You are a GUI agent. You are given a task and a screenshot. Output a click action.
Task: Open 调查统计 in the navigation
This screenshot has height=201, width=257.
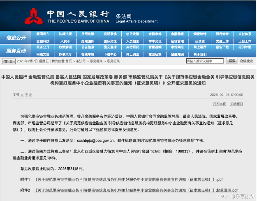click(x=200, y=34)
